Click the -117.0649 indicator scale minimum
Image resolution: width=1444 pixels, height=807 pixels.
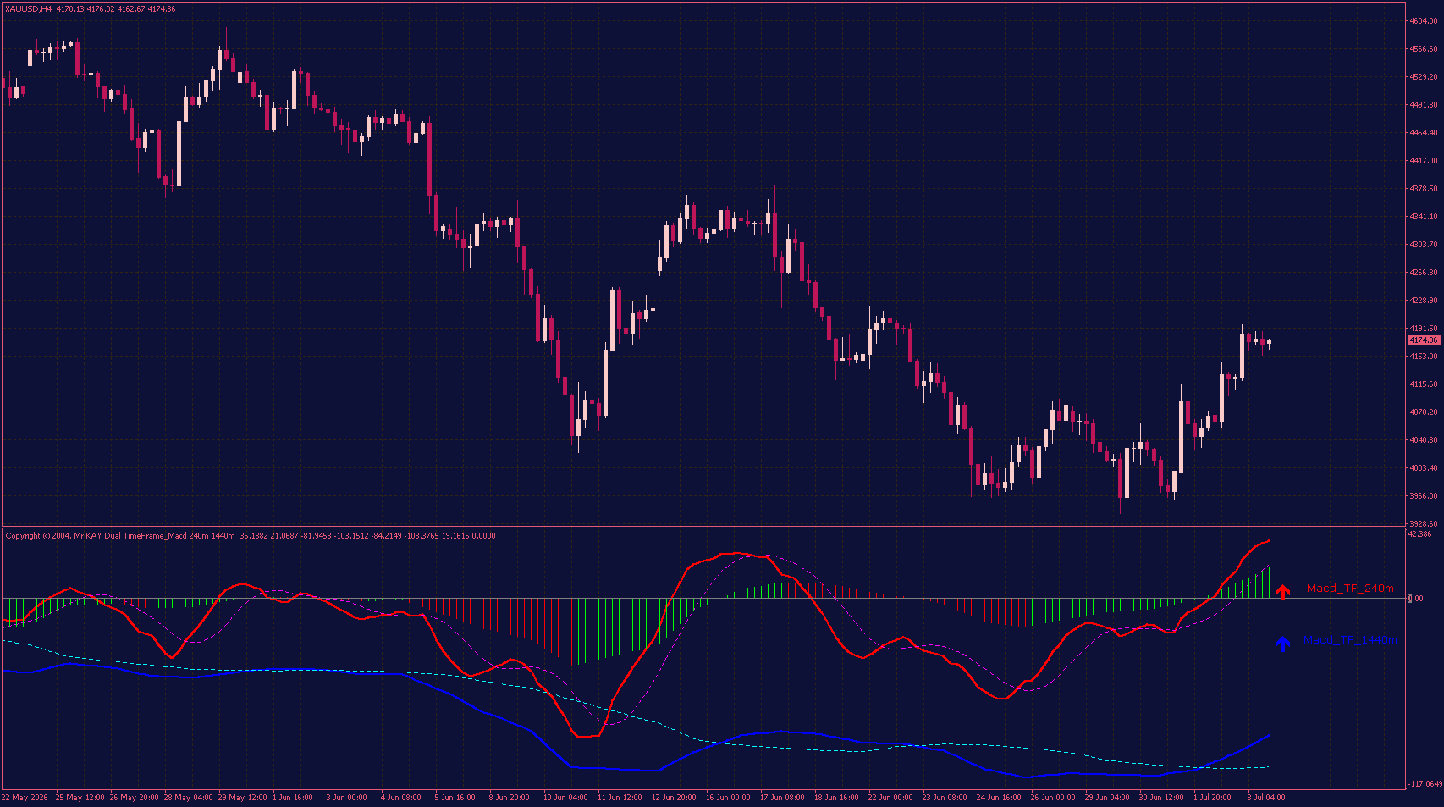coord(1425,784)
